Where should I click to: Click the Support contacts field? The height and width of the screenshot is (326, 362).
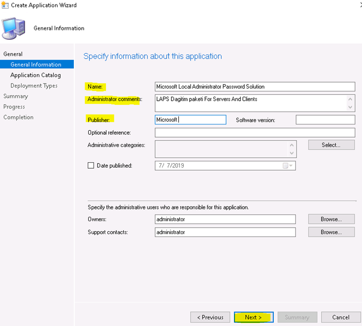tap(225, 232)
